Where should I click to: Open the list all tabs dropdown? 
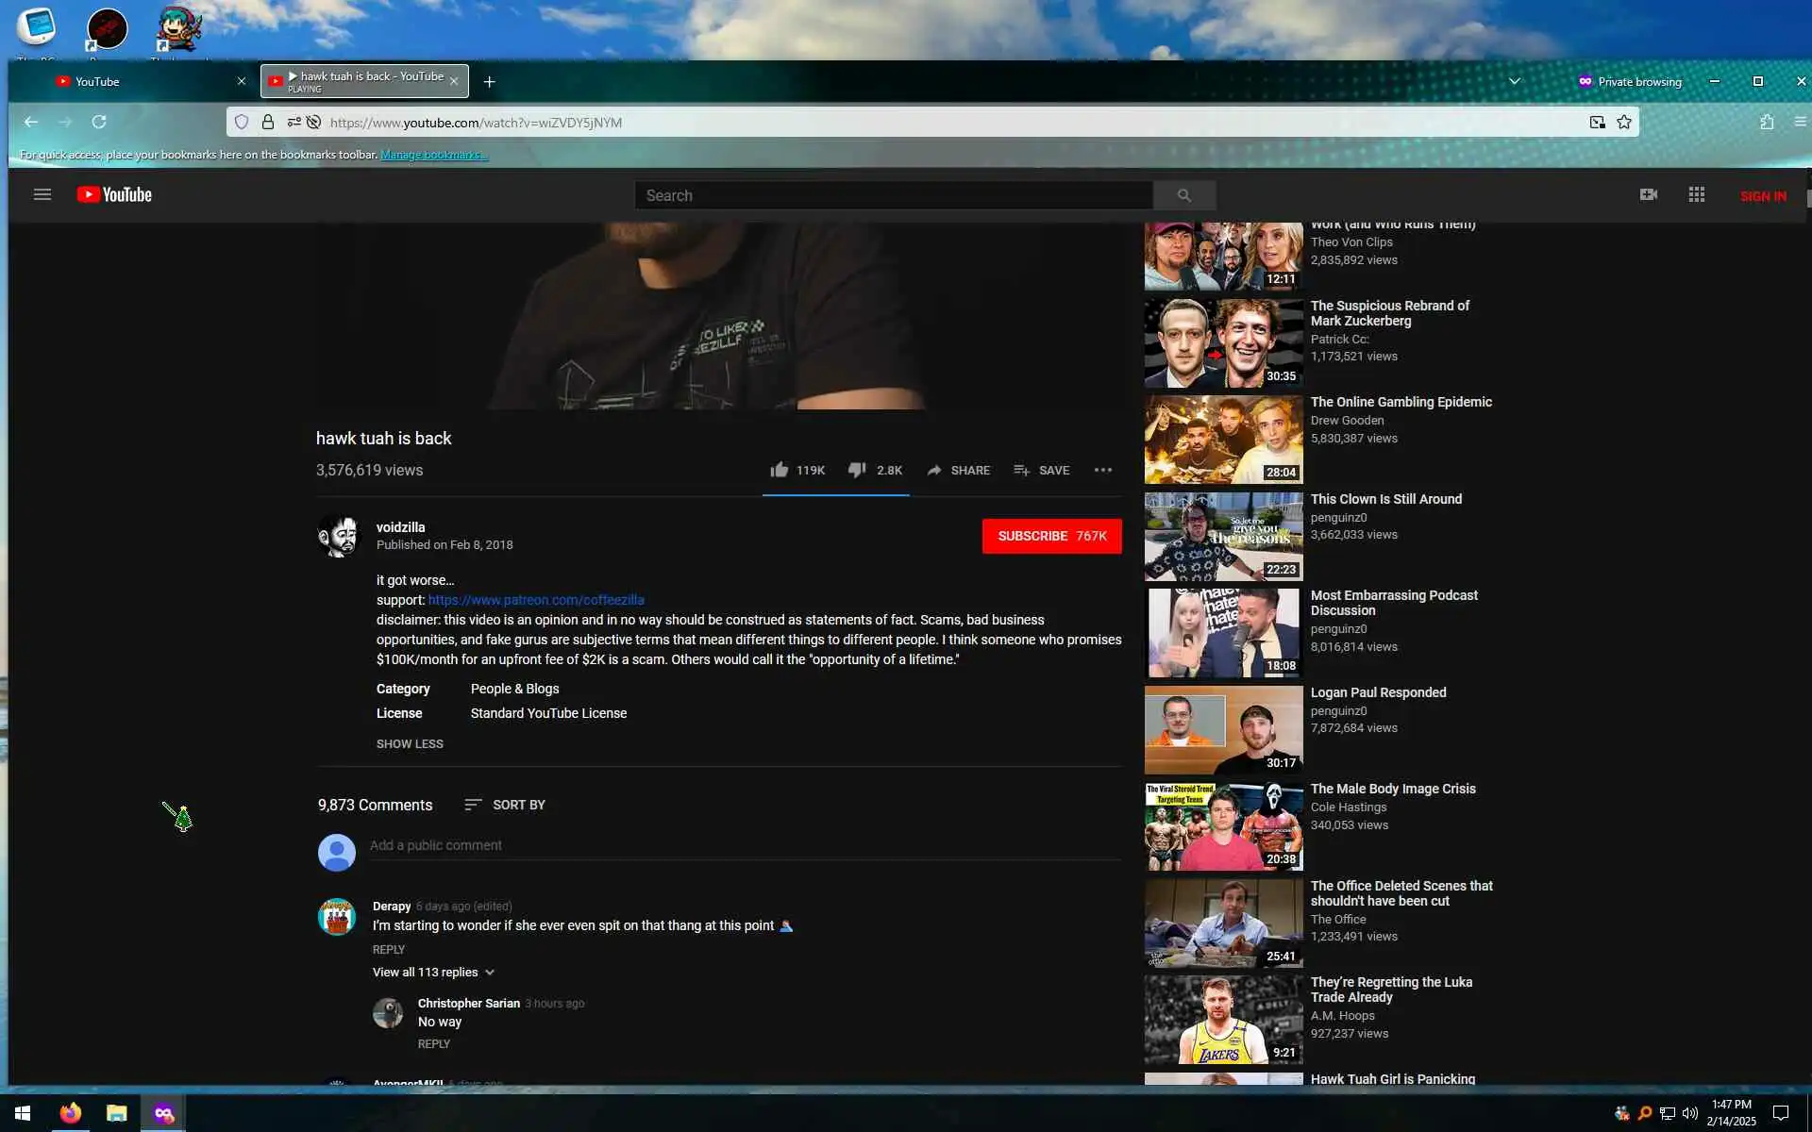1514,82
